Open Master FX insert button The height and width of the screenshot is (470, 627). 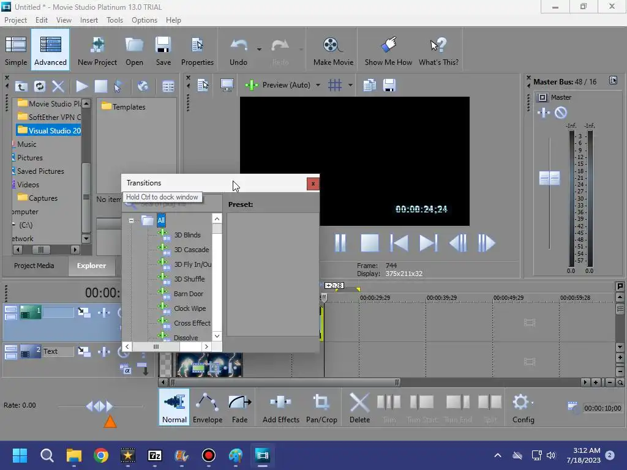544,113
